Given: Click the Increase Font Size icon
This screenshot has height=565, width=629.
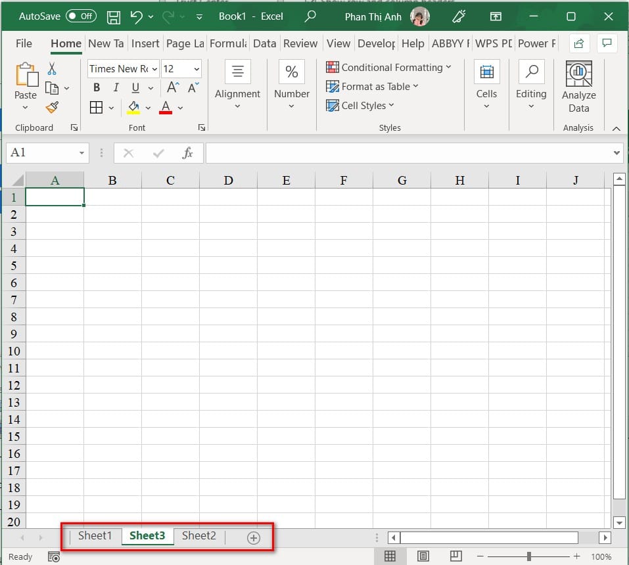Looking at the screenshot, I should click(x=173, y=87).
